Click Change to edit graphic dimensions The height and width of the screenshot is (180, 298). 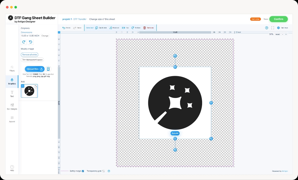44,35
